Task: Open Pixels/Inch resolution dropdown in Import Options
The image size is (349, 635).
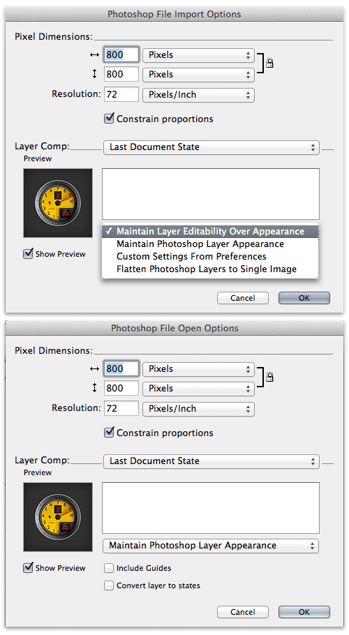Action: pos(198,95)
